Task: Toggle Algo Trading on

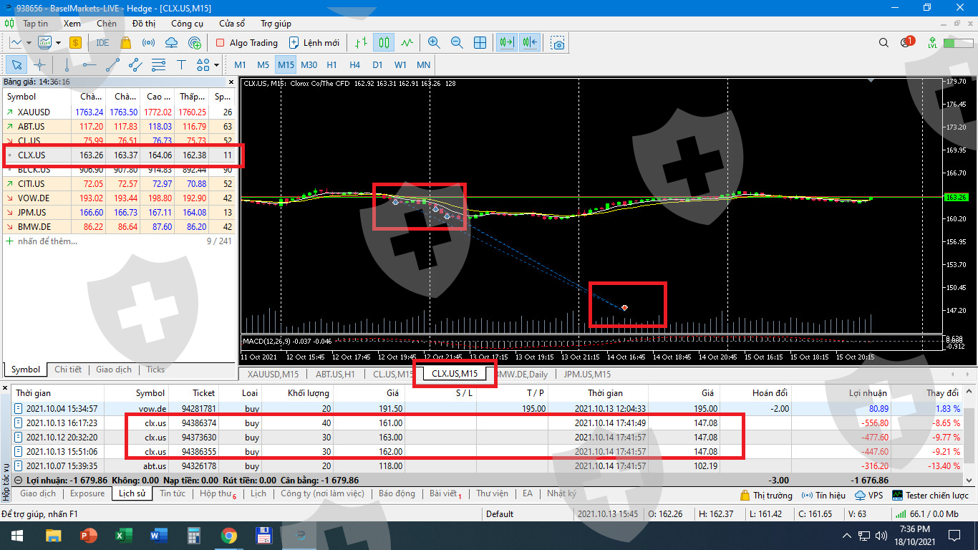Action: point(246,43)
